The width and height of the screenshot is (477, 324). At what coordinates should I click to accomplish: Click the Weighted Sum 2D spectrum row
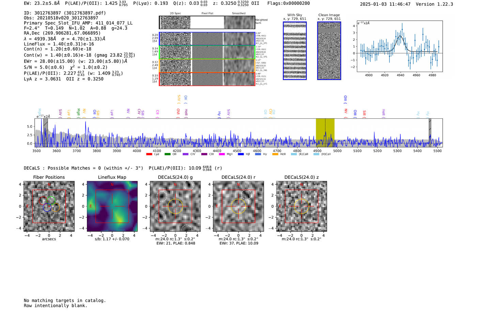(207, 22)
